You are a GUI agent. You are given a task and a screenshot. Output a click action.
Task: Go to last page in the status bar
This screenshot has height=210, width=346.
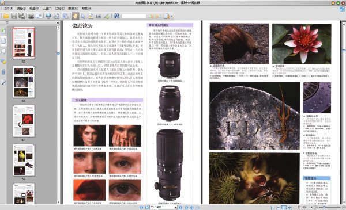click(186, 207)
